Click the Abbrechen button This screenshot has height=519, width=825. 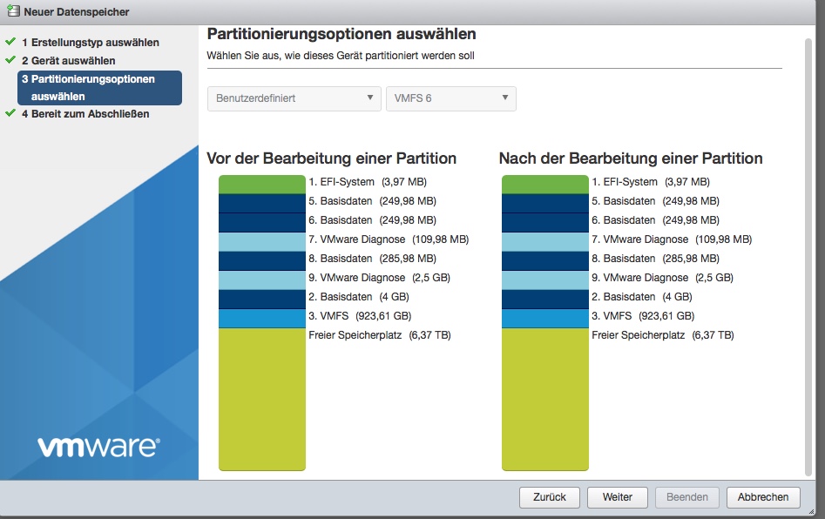pos(762,497)
